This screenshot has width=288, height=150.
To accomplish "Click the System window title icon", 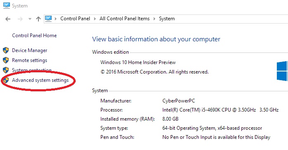I will tap(7, 5).
